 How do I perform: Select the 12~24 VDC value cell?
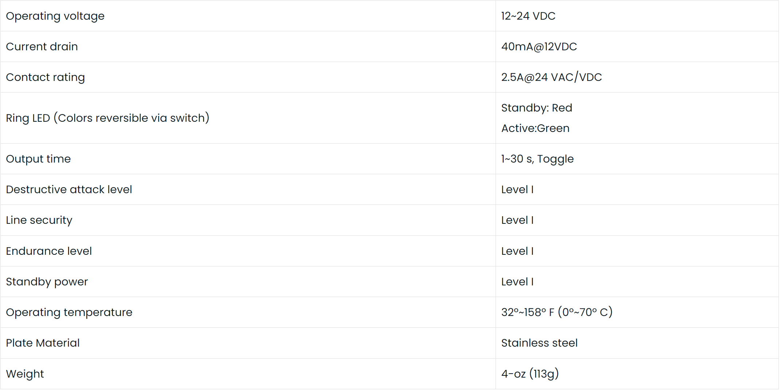528,16
